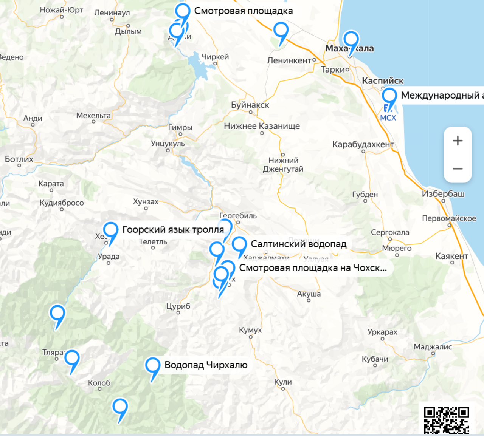The width and height of the screenshot is (484, 436).
Task: Open the Салтинский водопад marker
Action: pyautogui.click(x=239, y=244)
